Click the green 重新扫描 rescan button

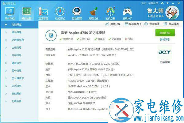click(165, 33)
